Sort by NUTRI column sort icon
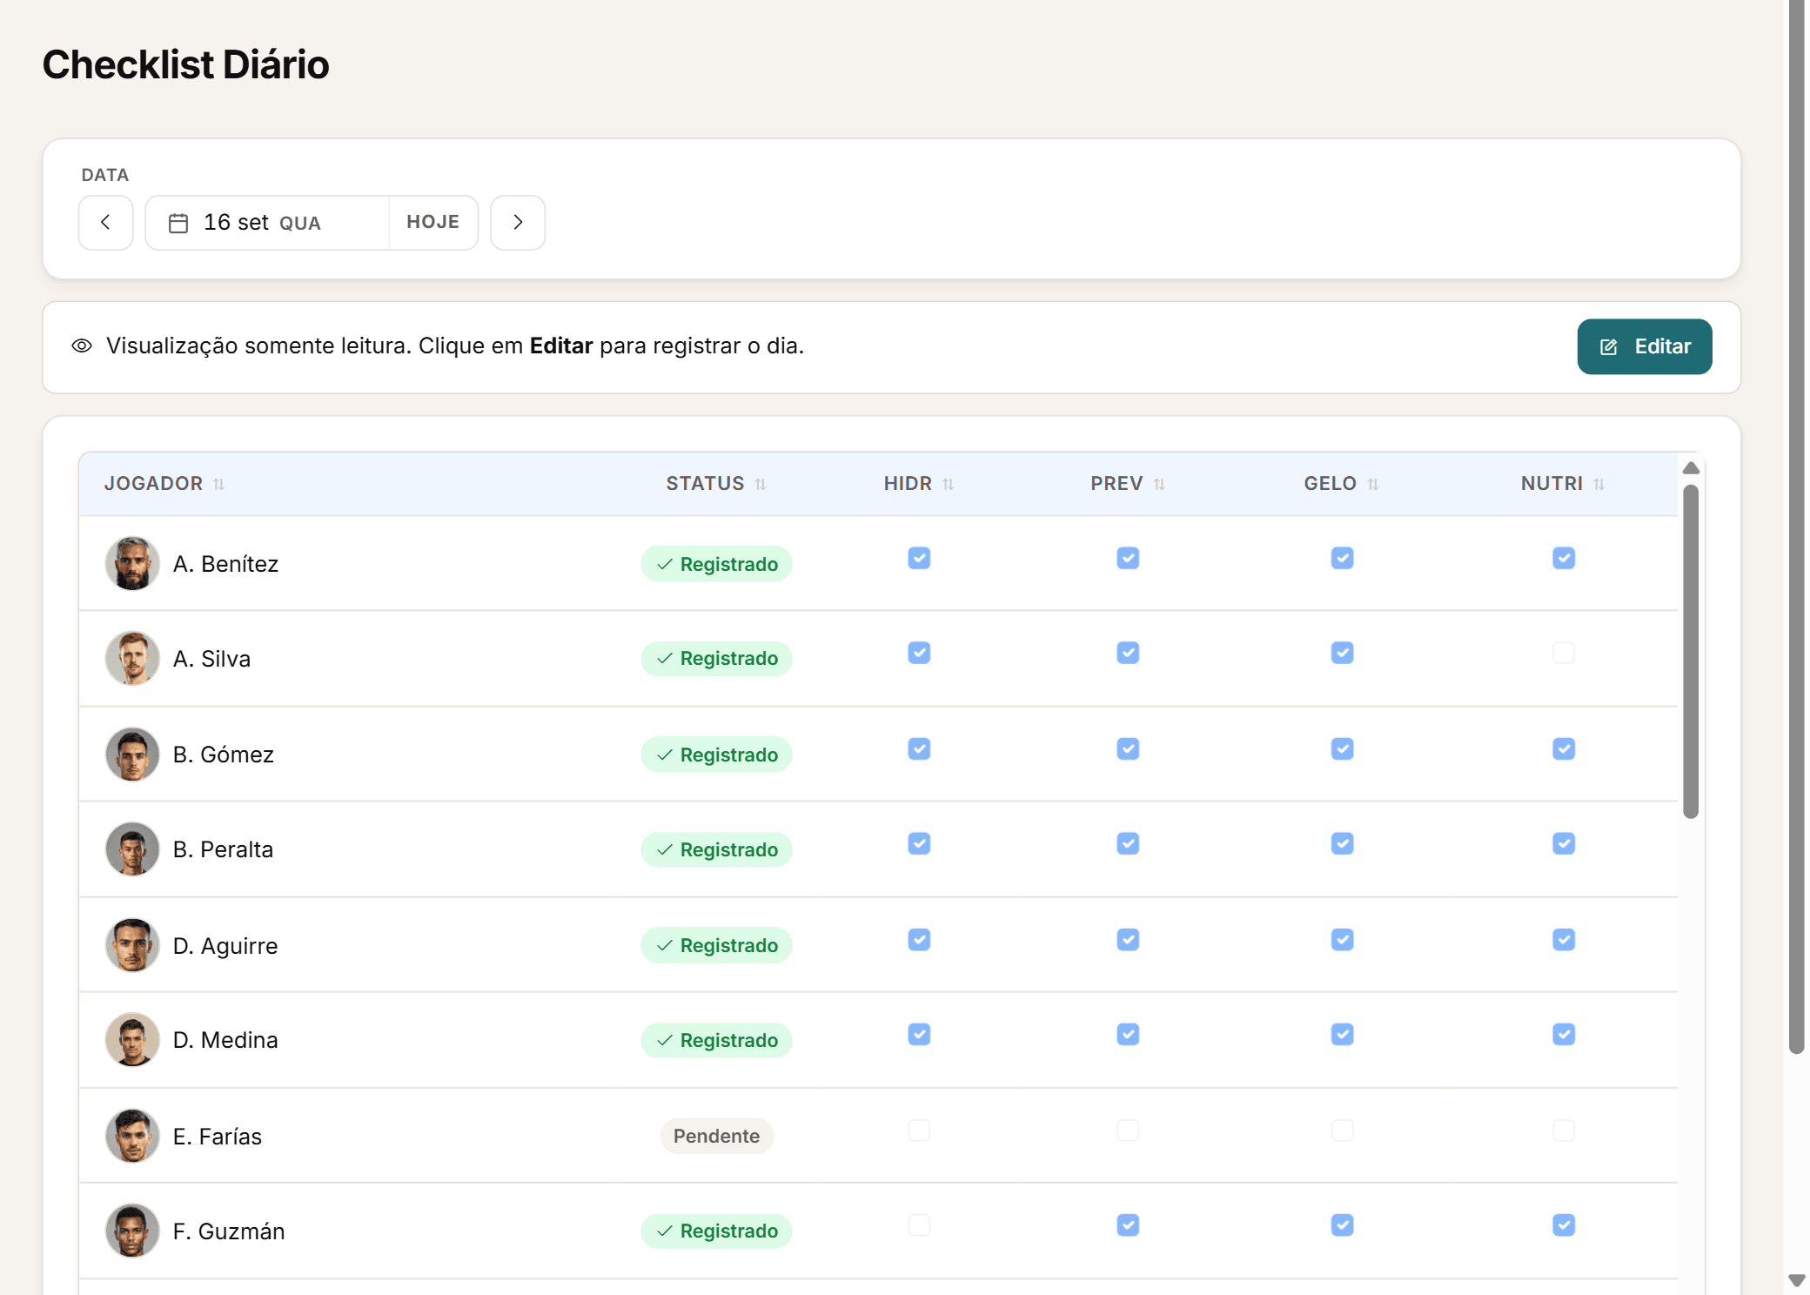 click(1599, 484)
